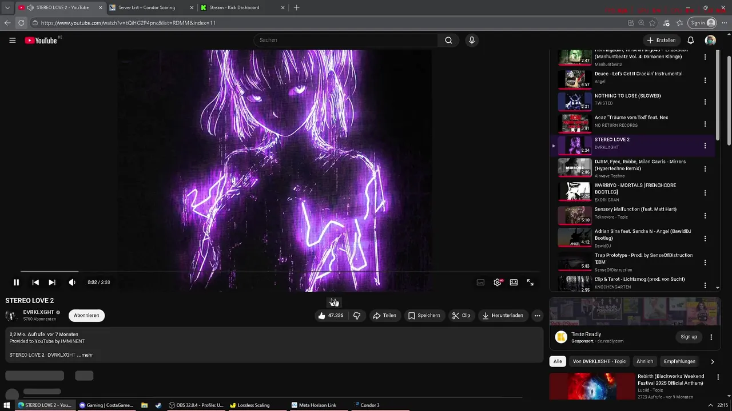Download video via Herunterladen
The width and height of the screenshot is (732, 411).
(x=503, y=315)
